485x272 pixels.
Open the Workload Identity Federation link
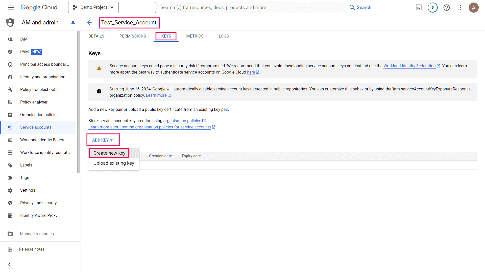(409, 66)
